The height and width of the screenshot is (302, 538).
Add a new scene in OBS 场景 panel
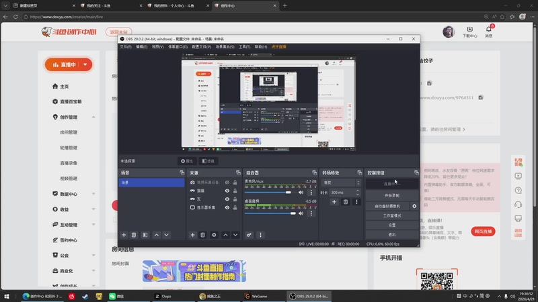coord(124,235)
